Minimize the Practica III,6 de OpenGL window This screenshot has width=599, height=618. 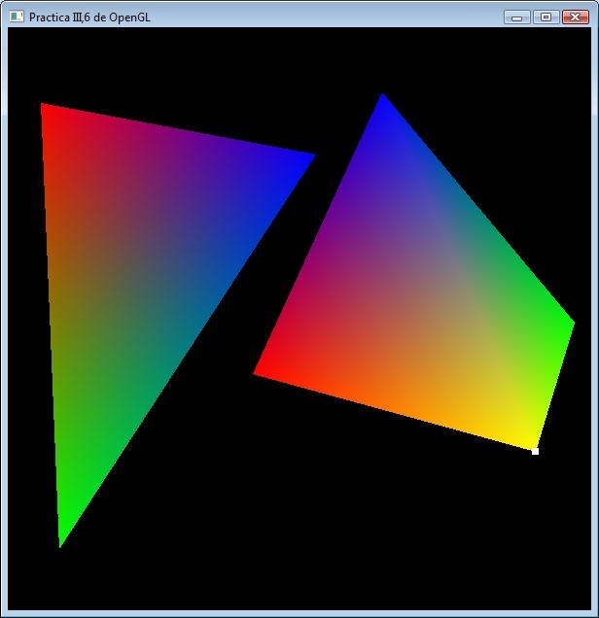click(517, 17)
